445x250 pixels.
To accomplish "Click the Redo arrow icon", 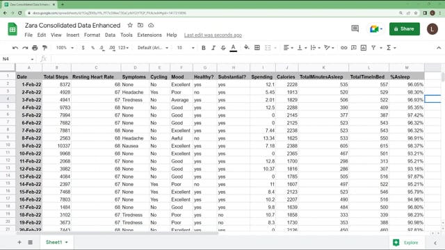I will tap(25, 48).
